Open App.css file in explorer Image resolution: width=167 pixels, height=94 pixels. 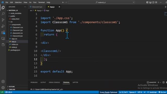pos(14,39)
